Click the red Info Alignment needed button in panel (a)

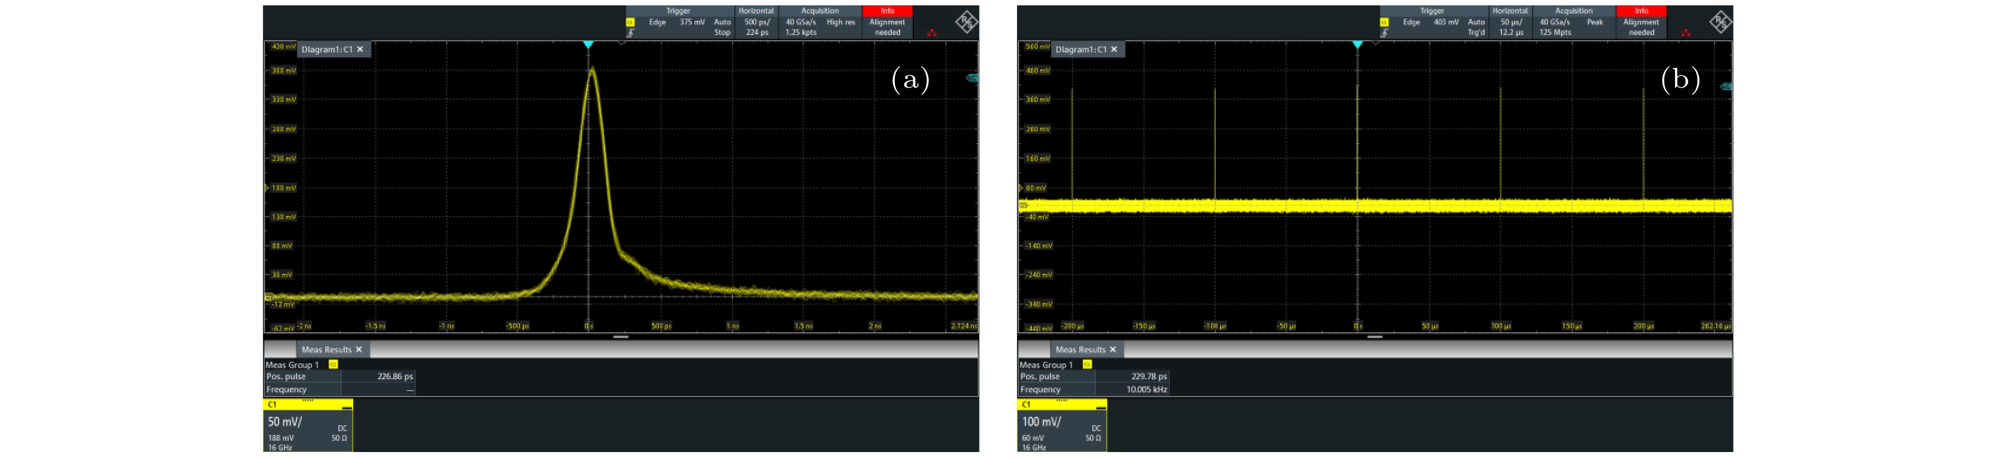coord(887,21)
